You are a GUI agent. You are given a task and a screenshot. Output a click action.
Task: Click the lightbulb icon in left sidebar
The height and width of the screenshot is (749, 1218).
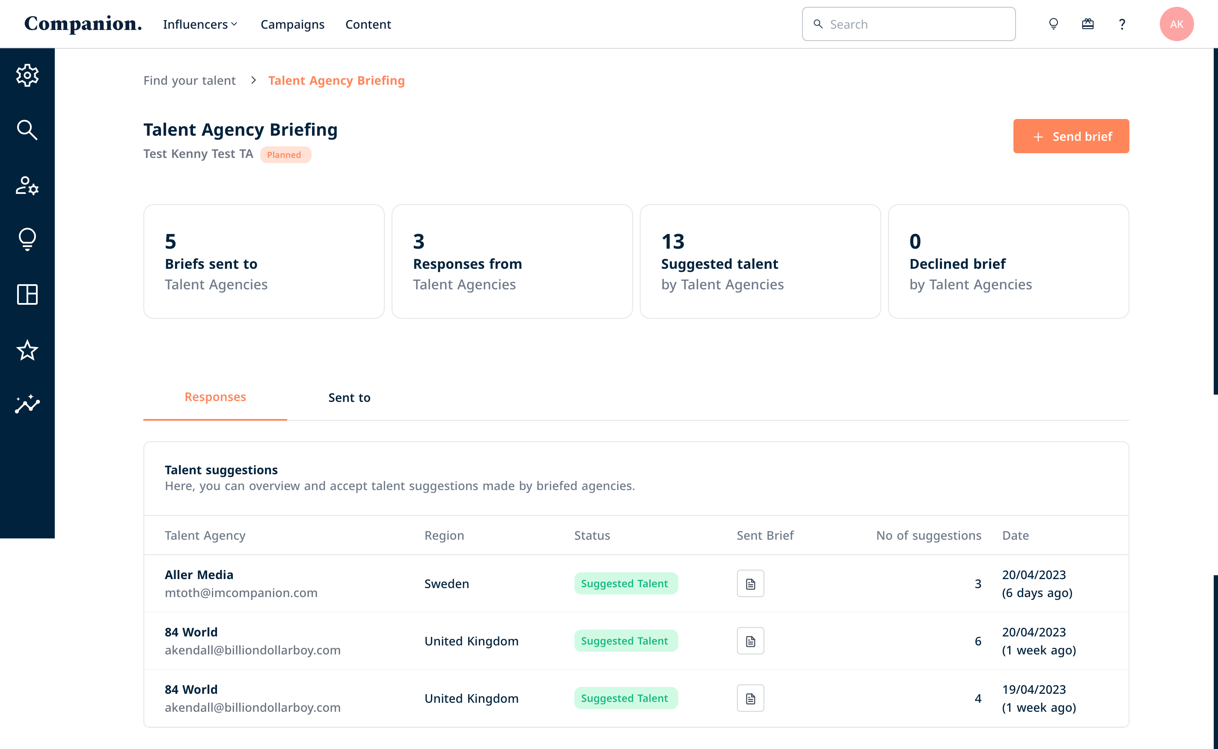point(27,240)
